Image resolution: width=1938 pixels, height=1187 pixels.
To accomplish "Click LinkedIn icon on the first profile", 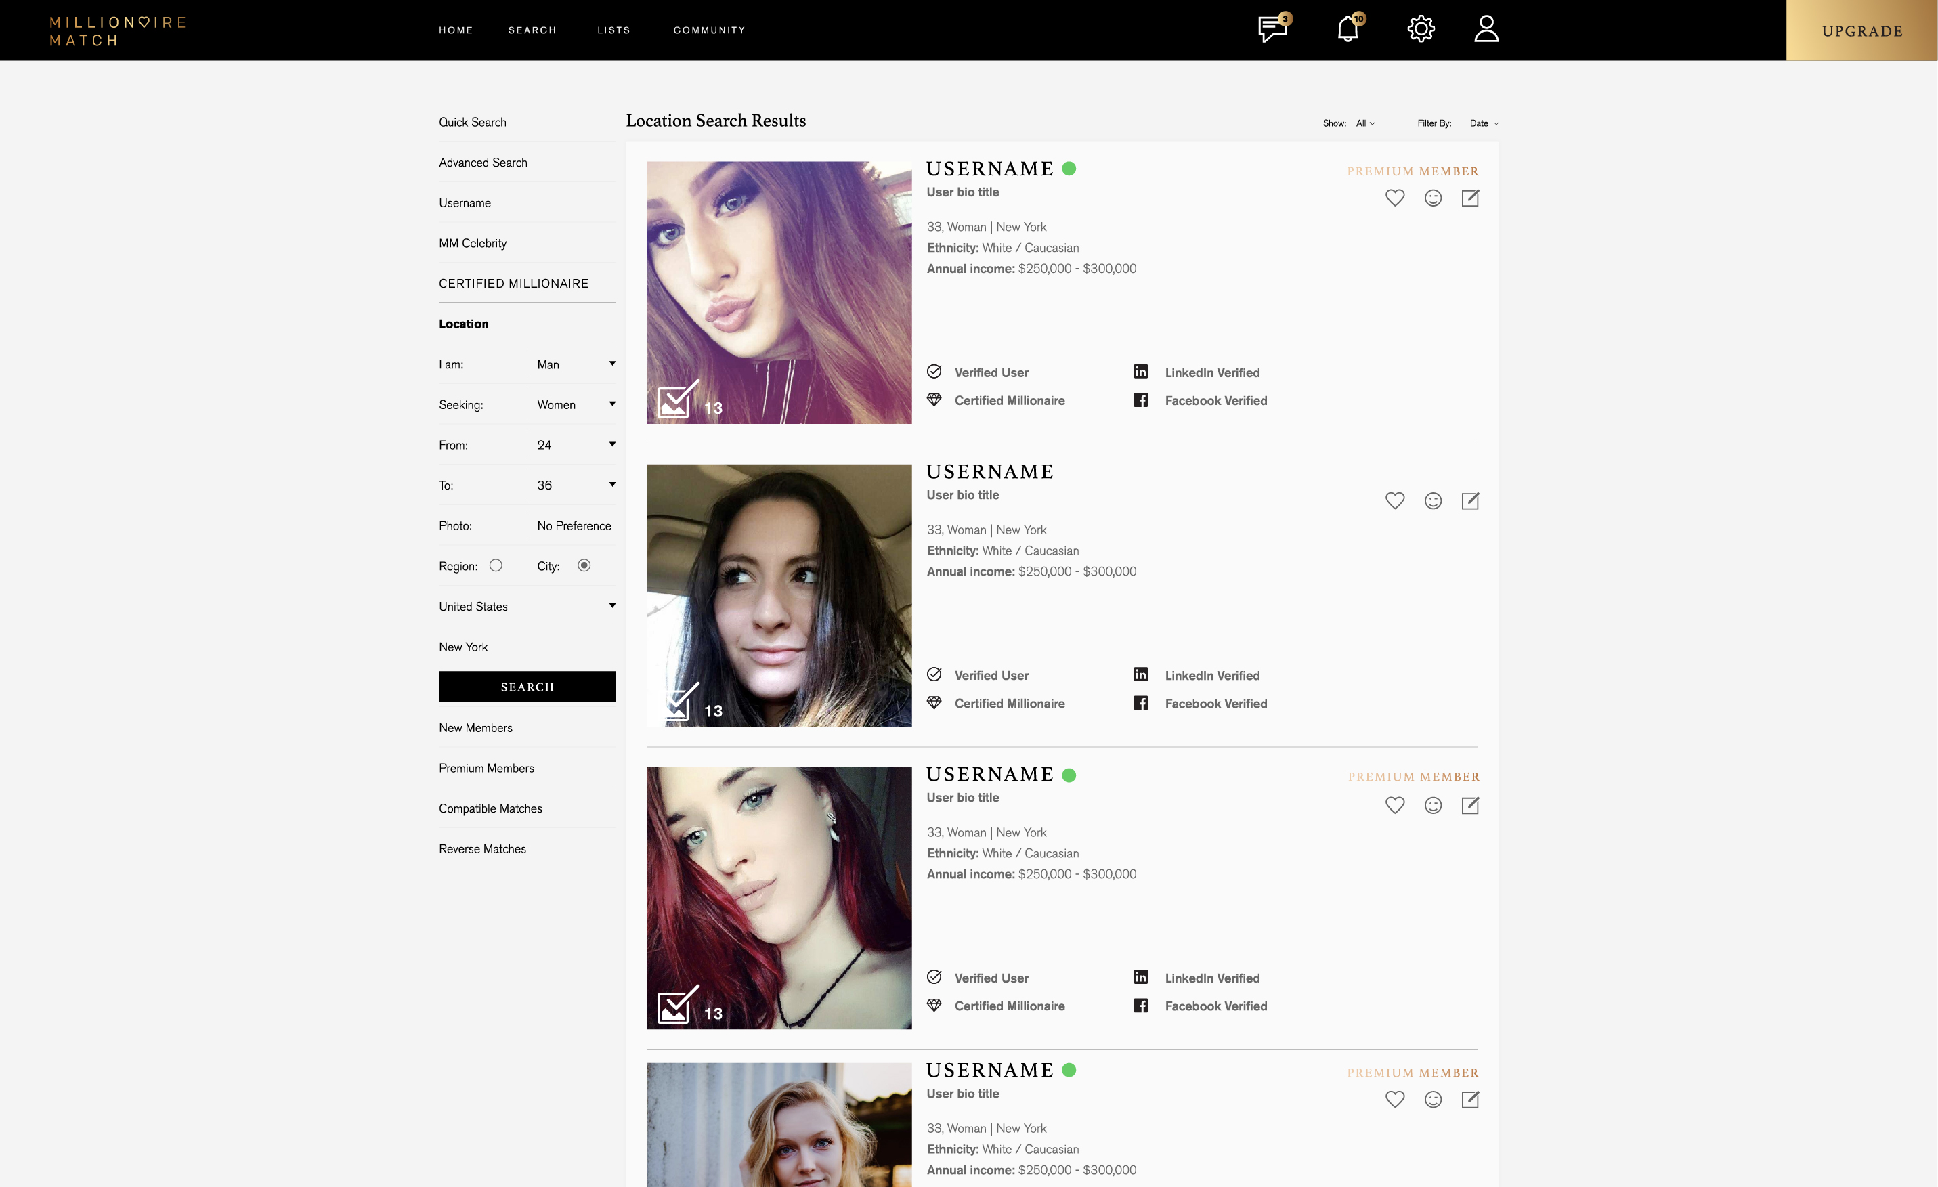I will pos(1140,371).
